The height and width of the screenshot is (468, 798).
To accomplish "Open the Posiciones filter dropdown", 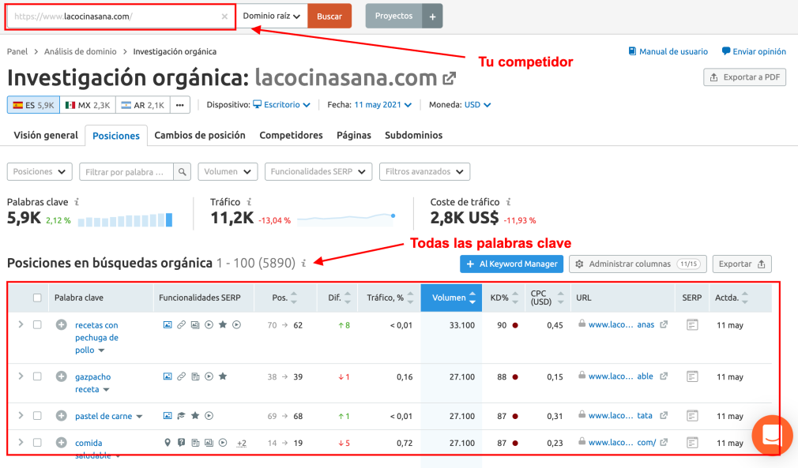I will point(40,172).
